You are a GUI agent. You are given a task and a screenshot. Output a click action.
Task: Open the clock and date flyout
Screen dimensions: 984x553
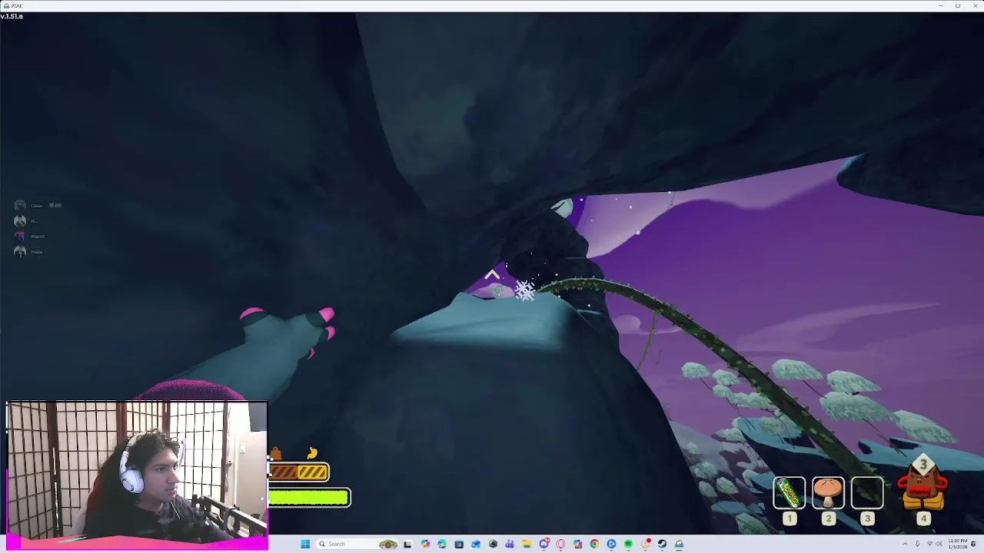[x=958, y=544]
